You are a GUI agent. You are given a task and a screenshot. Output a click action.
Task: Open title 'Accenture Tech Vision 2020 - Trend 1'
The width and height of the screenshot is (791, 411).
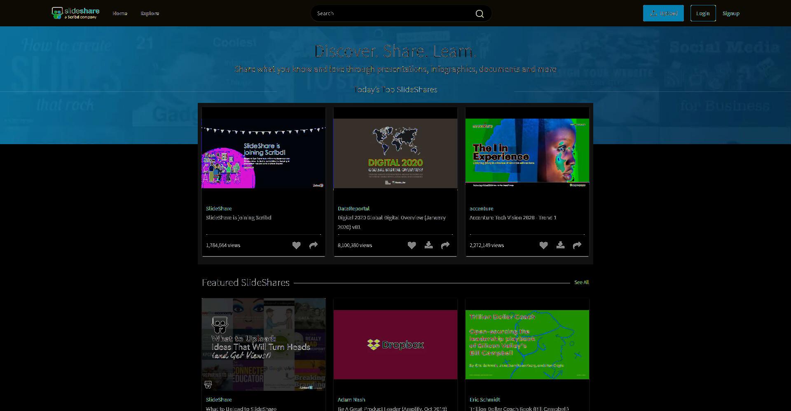pos(513,218)
